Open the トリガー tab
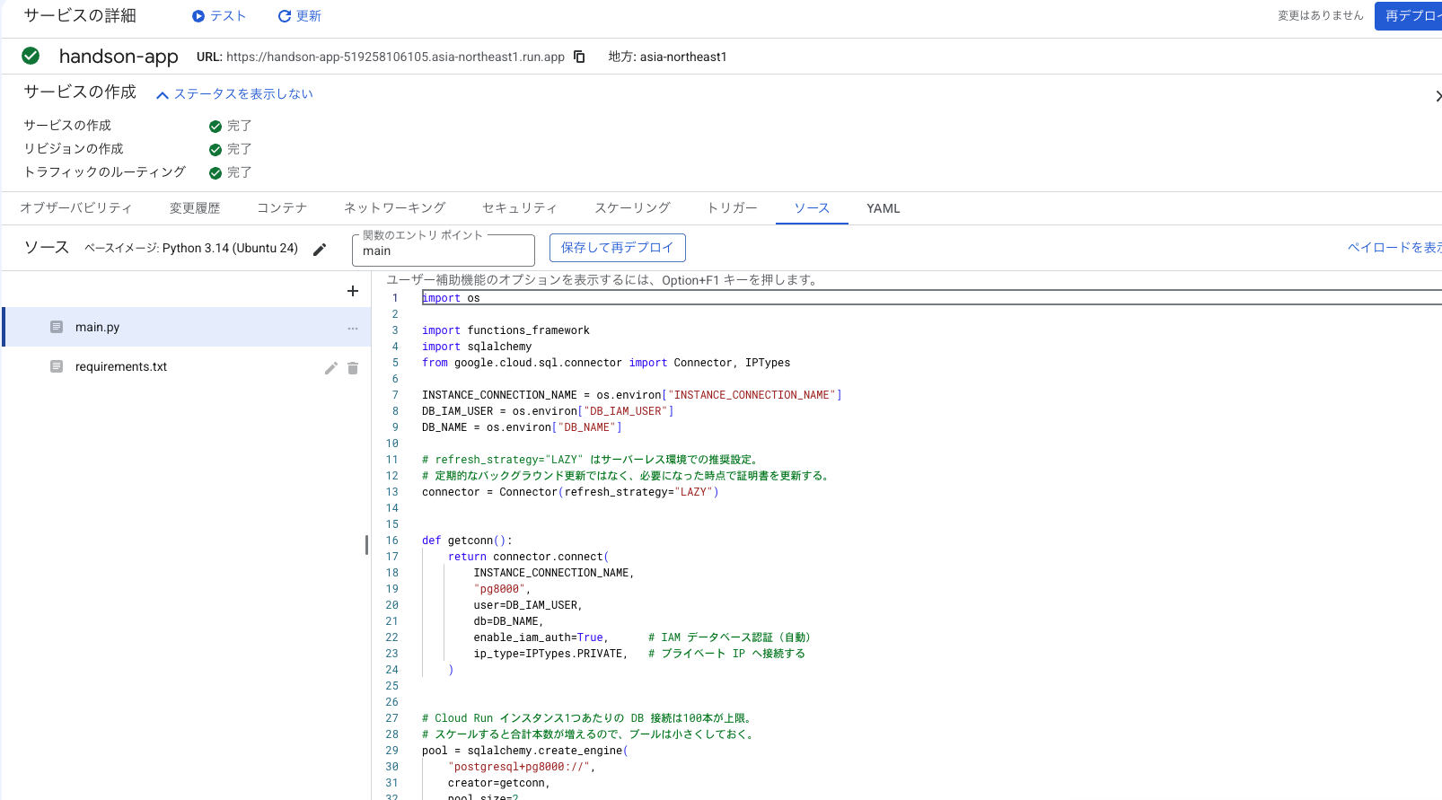Viewport: 1442px width, 800px height. coord(733,207)
